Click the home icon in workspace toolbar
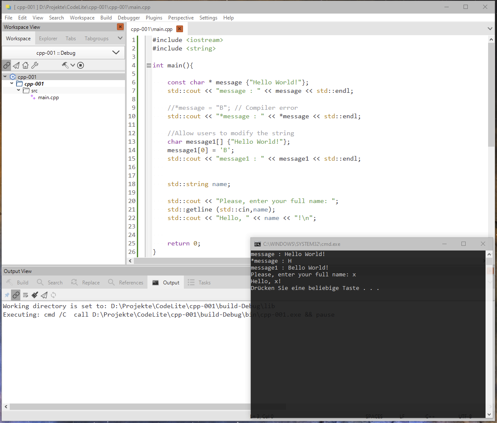The height and width of the screenshot is (423, 497). (x=25, y=65)
